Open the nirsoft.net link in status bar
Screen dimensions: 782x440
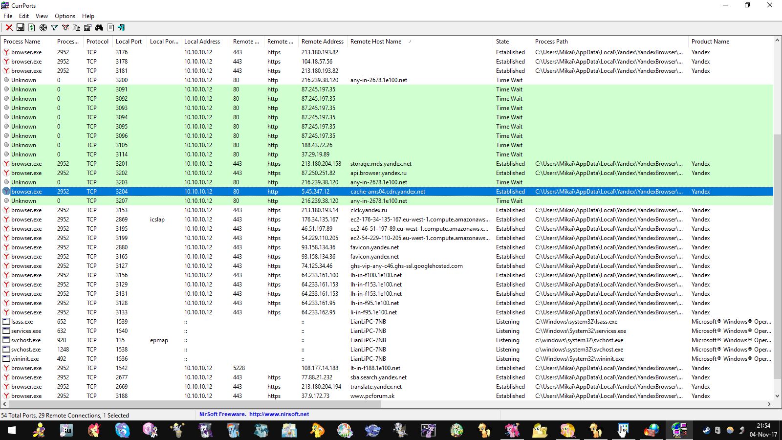(279, 414)
